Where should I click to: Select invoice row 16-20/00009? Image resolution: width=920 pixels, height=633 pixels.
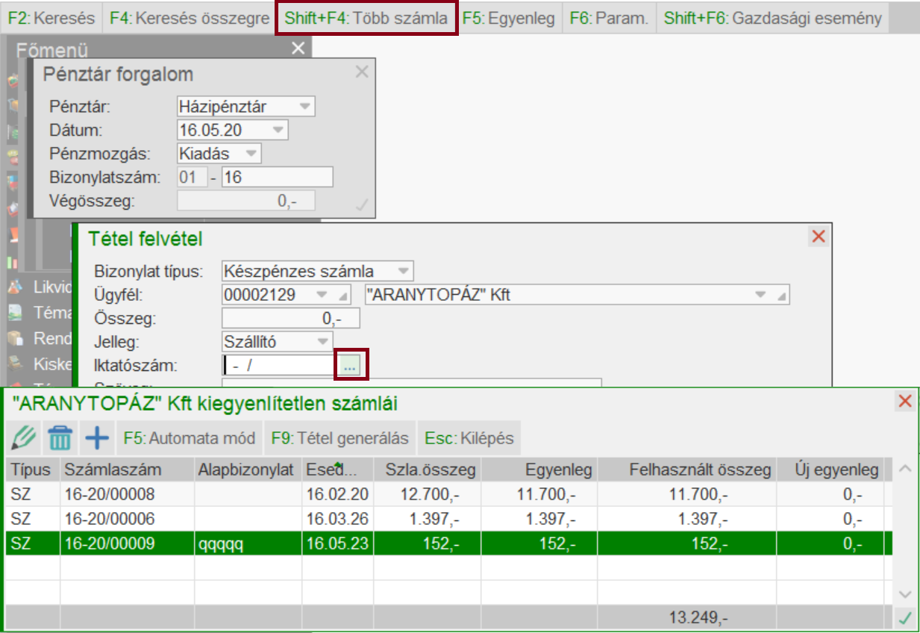449,543
